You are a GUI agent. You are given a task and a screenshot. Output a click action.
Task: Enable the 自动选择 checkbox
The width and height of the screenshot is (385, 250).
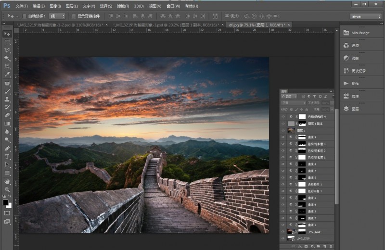(25, 16)
